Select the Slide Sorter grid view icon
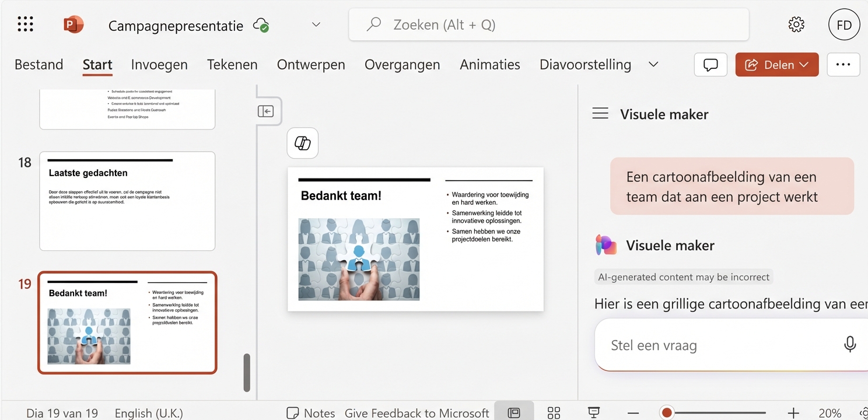 tap(553, 412)
